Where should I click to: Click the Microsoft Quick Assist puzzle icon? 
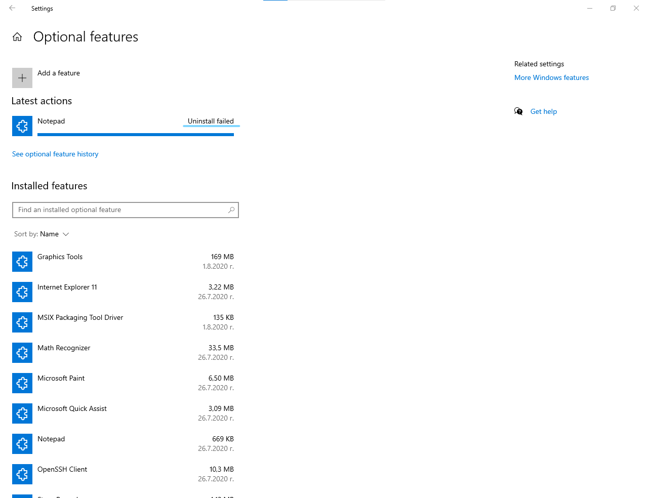point(22,413)
